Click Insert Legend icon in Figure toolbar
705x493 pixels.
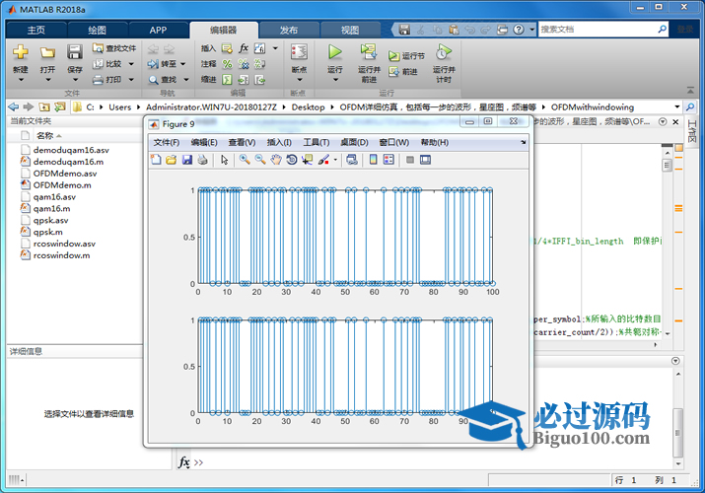388,160
